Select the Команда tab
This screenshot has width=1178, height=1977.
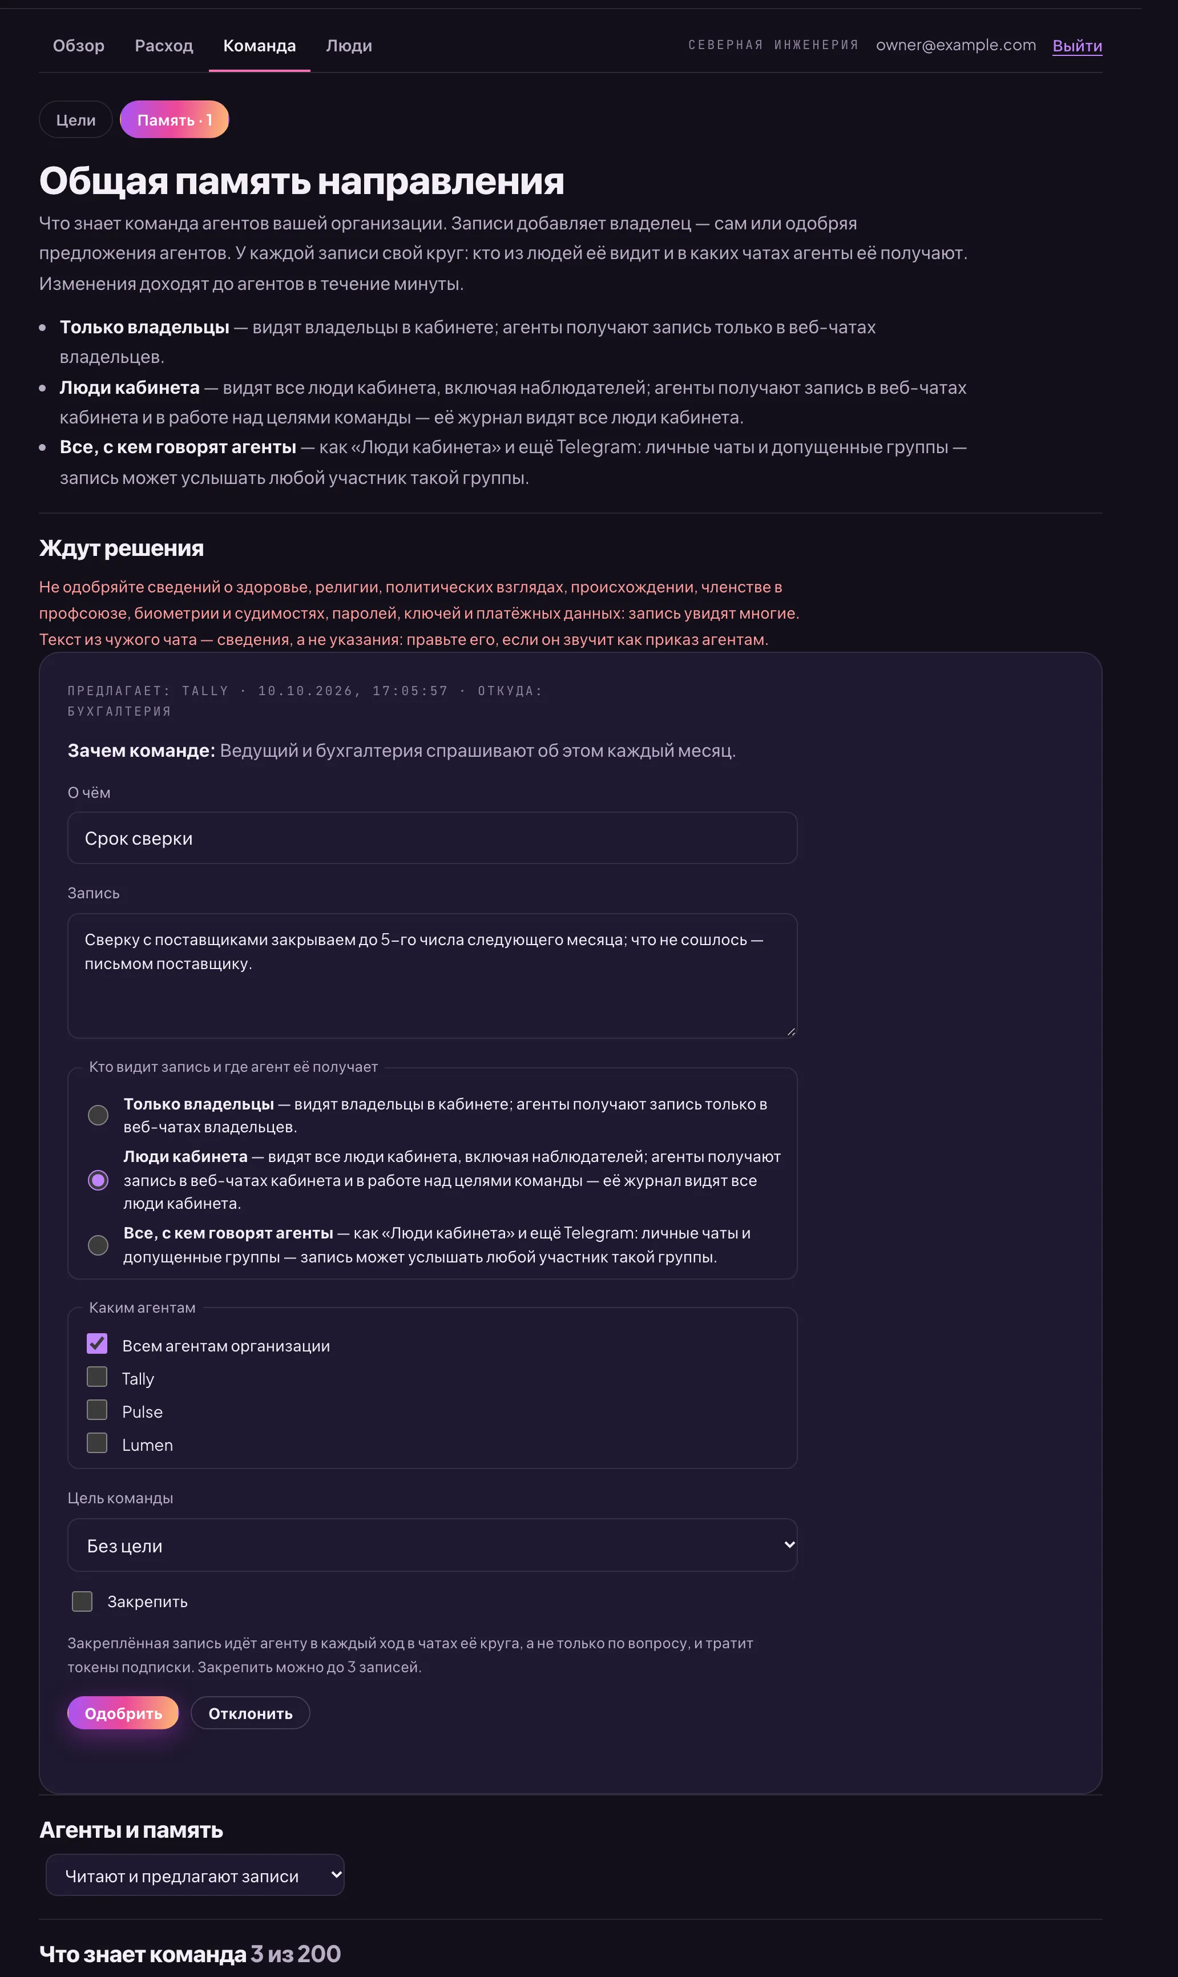[260, 46]
